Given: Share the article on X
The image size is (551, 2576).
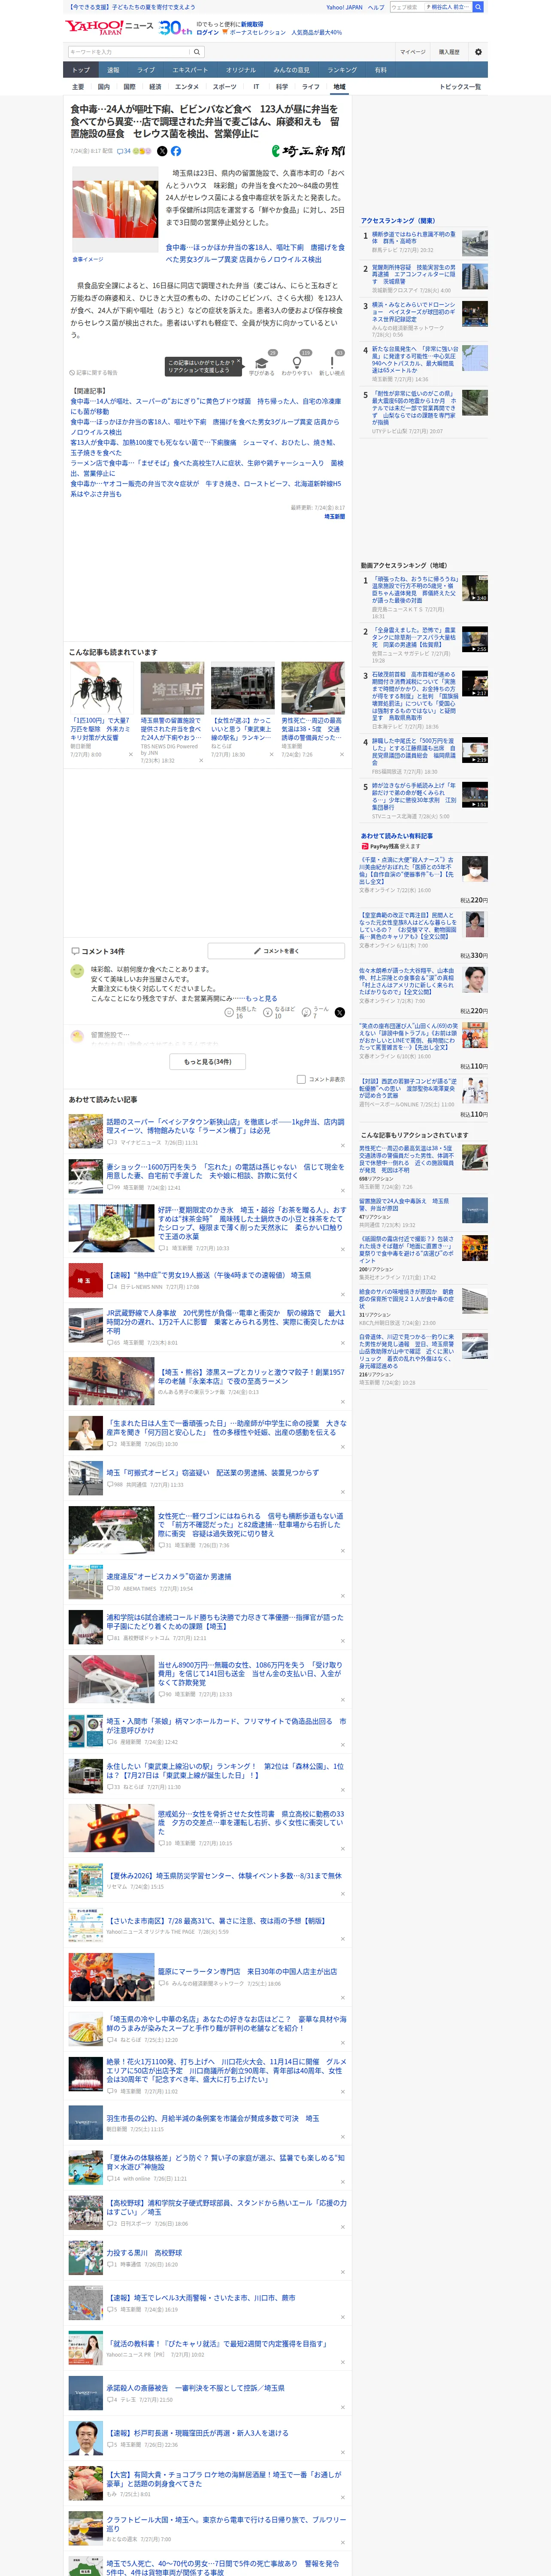Looking at the screenshot, I should coord(162,151).
